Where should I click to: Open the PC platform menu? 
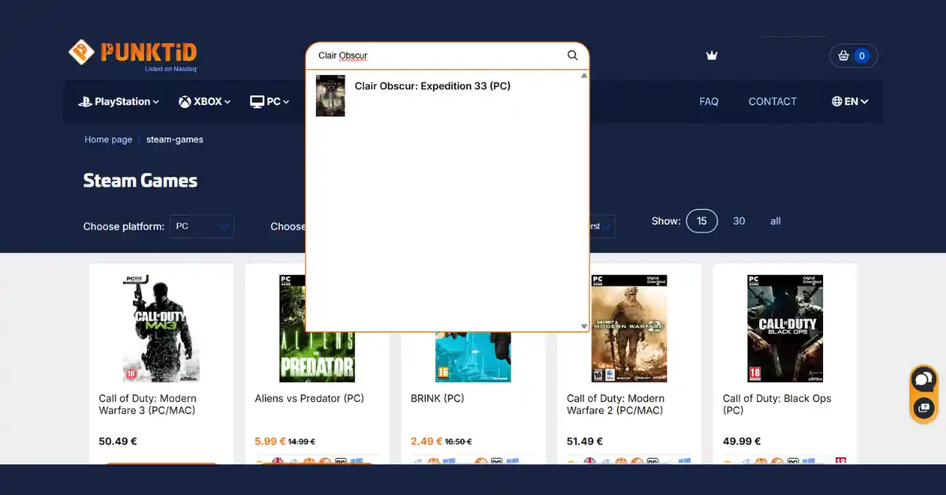click(270, 102)
